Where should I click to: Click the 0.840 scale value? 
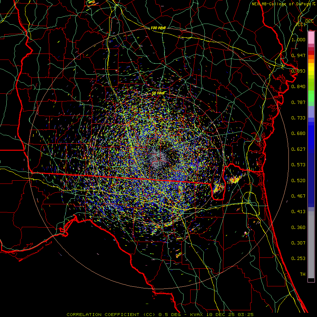[x=298, y=87]
